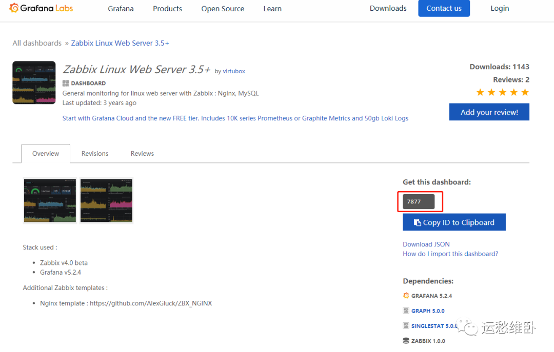The width and height of the screenshot is (554, 352).
Task: Open the dashboard's large preview icon
Action: (34, 82)
